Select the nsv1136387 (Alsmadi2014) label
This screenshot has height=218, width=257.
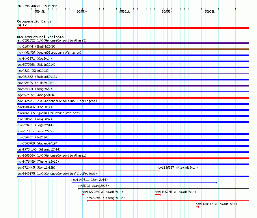click(177, 168)
